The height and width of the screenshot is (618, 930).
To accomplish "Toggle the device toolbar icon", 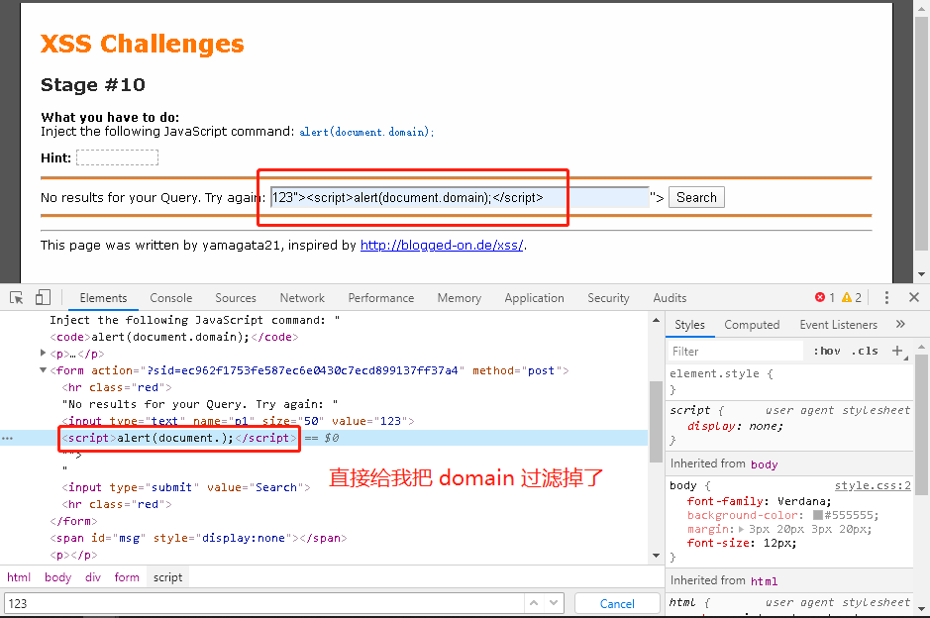I will 43,298.
